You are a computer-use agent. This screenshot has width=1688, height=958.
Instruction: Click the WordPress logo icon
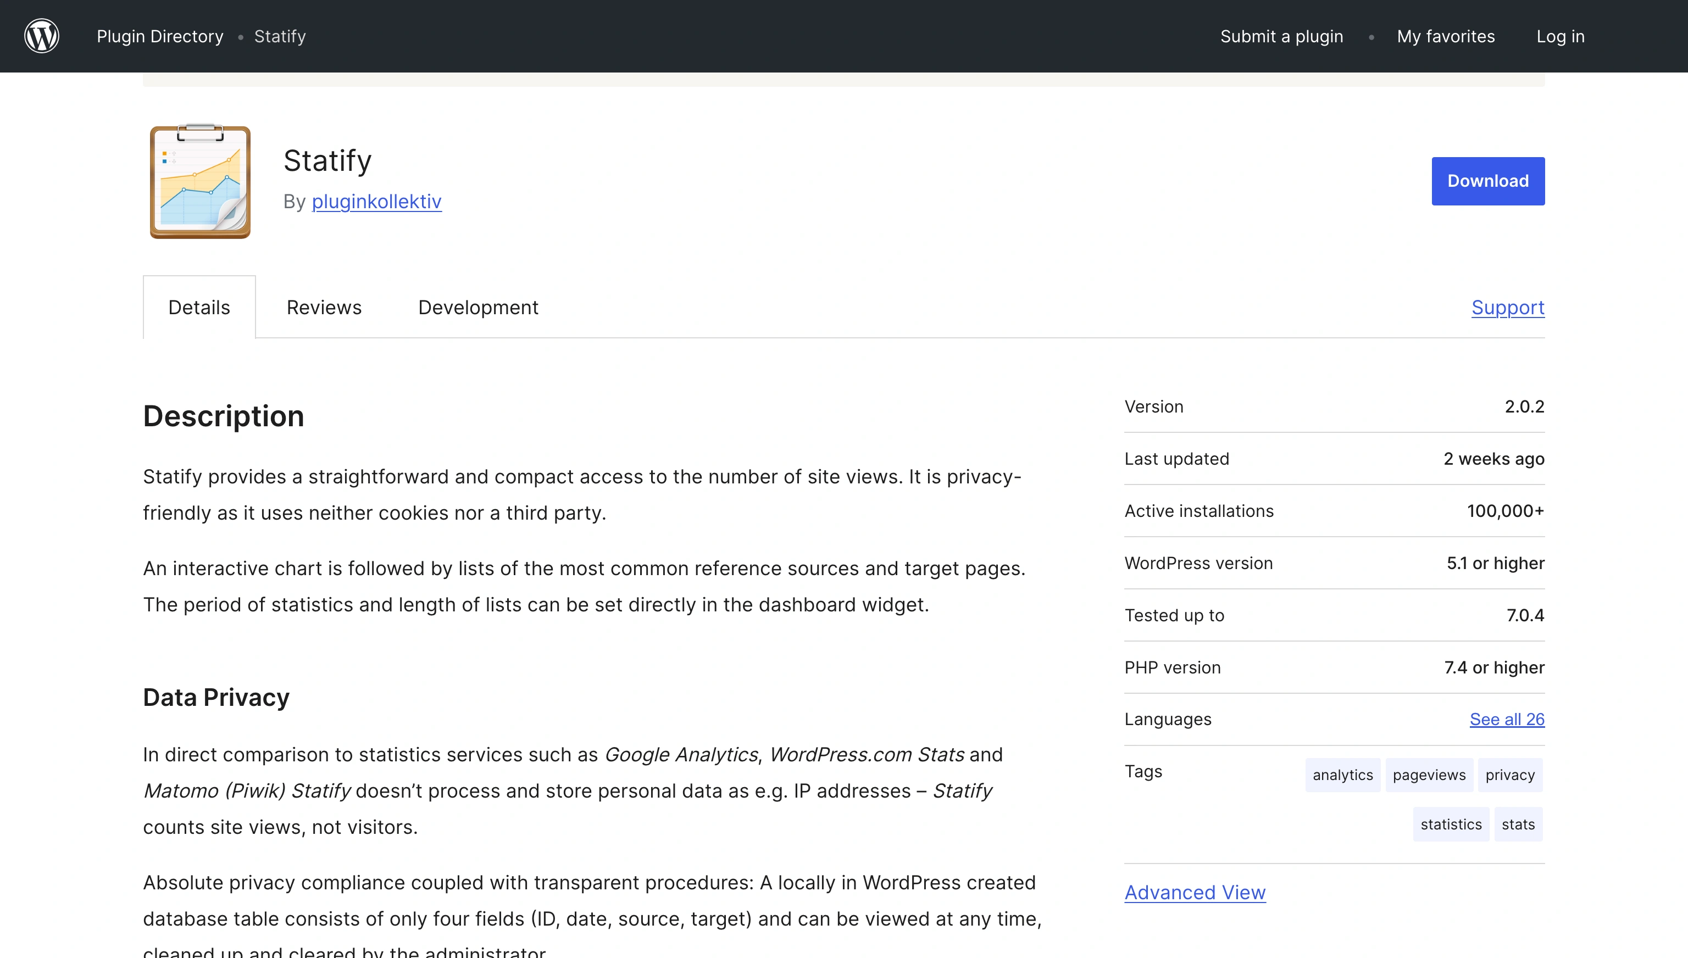(x=41, y=36)
